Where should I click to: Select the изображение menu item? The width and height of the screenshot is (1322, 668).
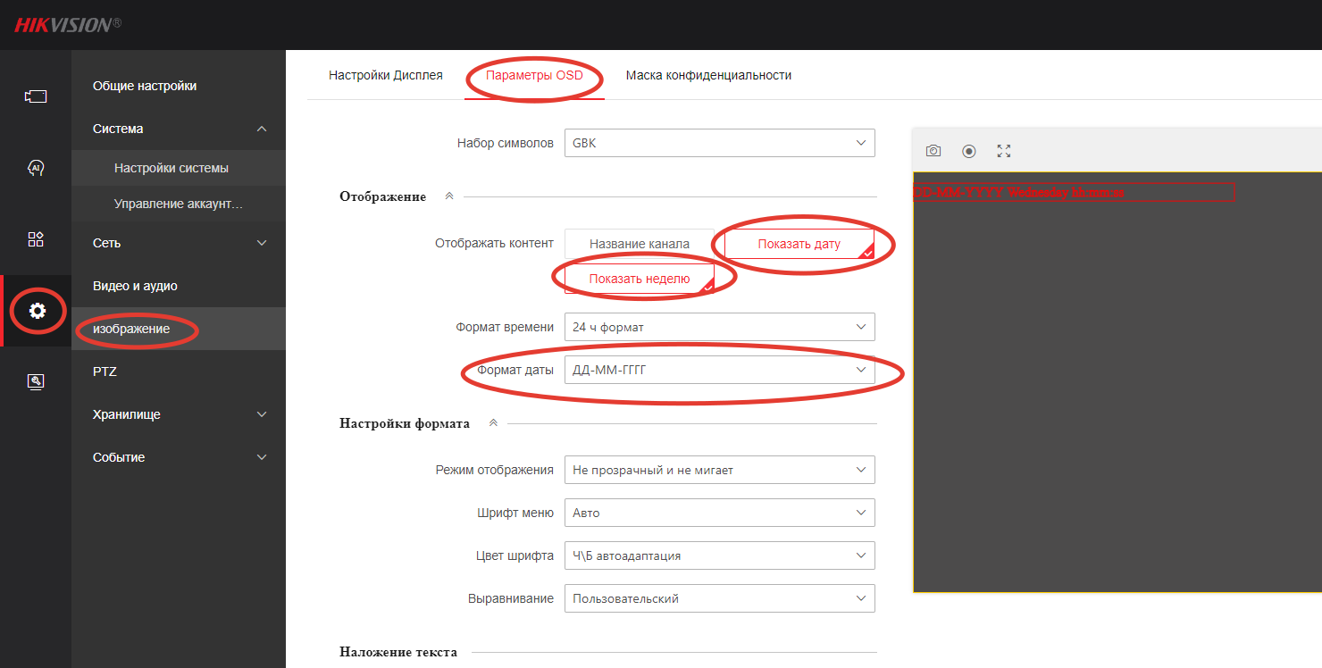click(x=179, y=329)
